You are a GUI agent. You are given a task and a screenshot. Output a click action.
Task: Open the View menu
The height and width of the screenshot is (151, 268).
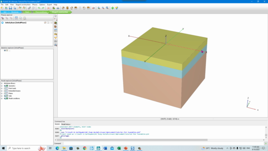tap(12, 5)
